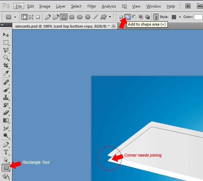Image resolution: width=203 pixels, height=181 pixels.
Task: Select the Eyedropper tool
Action: click(6, 73)
